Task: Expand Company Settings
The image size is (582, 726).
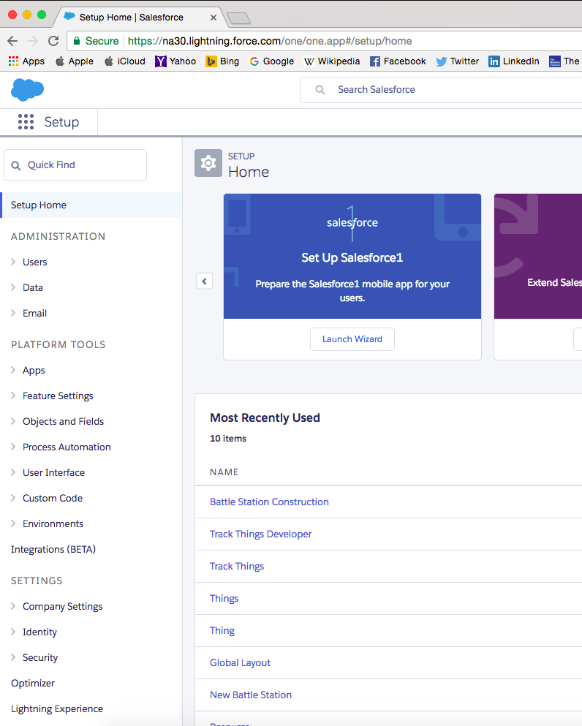Action: pyautogui.click(x=13, y=606)
